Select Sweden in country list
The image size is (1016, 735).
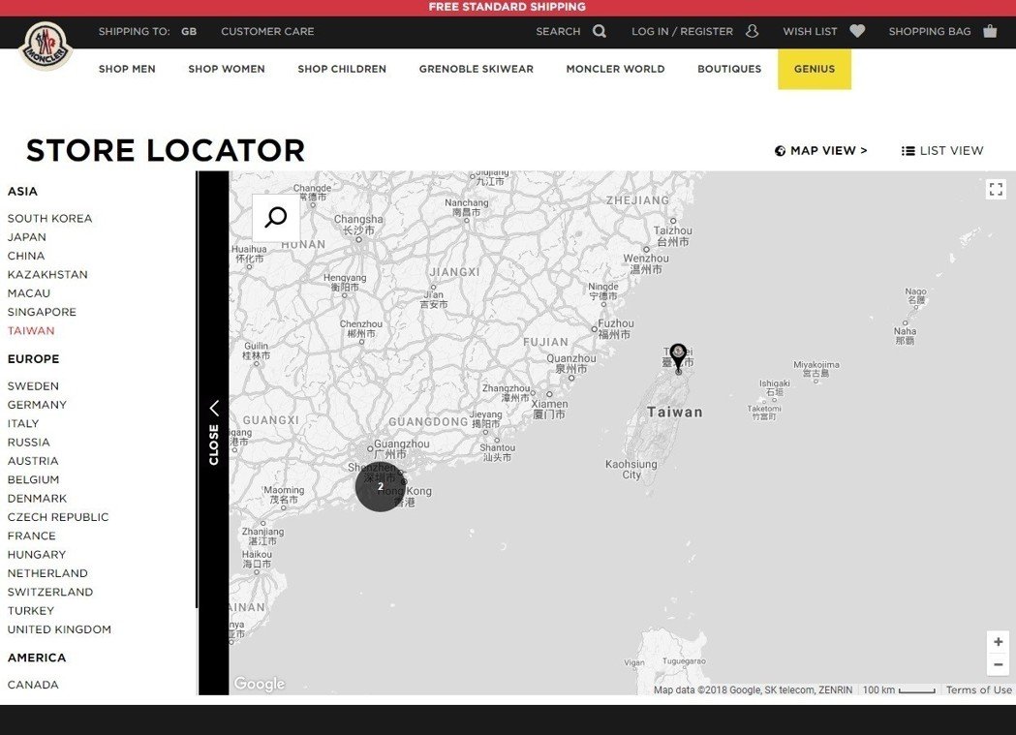pos(33,386)
